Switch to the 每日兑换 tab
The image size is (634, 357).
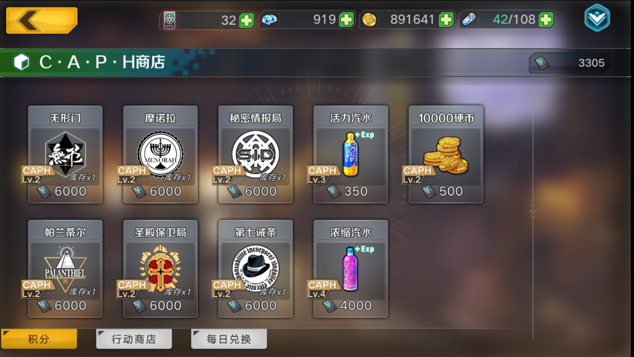229,339
